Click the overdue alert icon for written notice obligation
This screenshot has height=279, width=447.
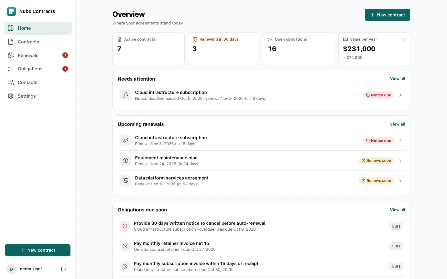coord(125,226)
